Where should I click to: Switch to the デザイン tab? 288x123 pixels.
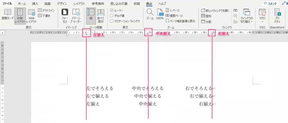tap(62, 4)
